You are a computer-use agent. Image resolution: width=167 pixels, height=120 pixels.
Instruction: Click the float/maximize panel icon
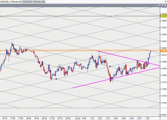(x=163, y=5)
